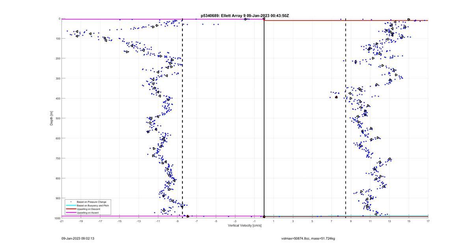Select the "Depth [m]" y-axis label

pos(52,118)
